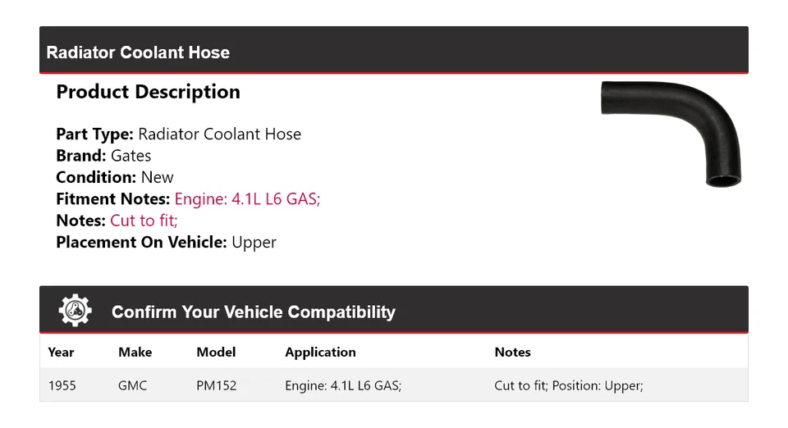Select the PM152 model cell

(x=217, y=385)
